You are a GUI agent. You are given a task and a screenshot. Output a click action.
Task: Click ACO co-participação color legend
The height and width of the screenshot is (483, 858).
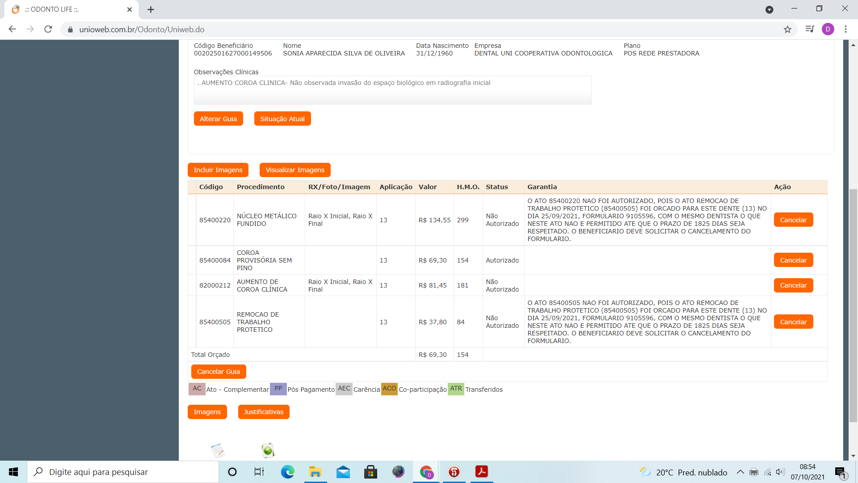point(389,389)
